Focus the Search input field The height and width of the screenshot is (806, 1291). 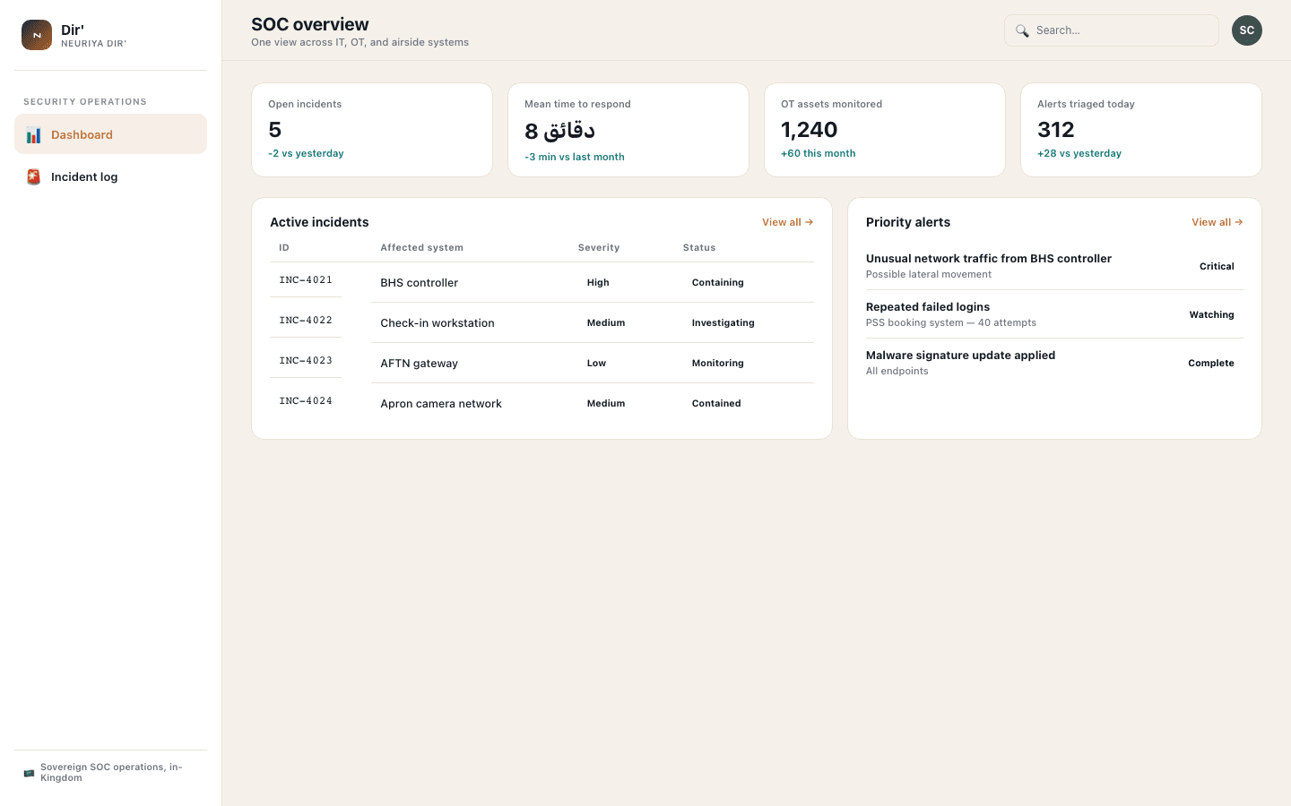point(1111,30)
